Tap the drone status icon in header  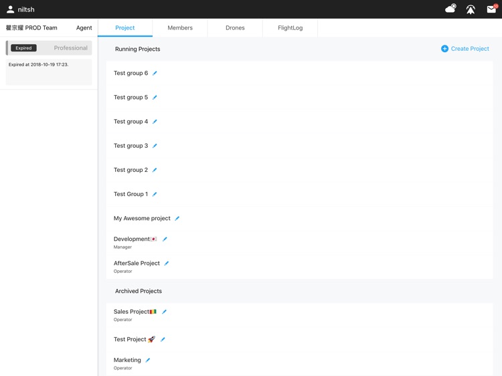[471, 9]
